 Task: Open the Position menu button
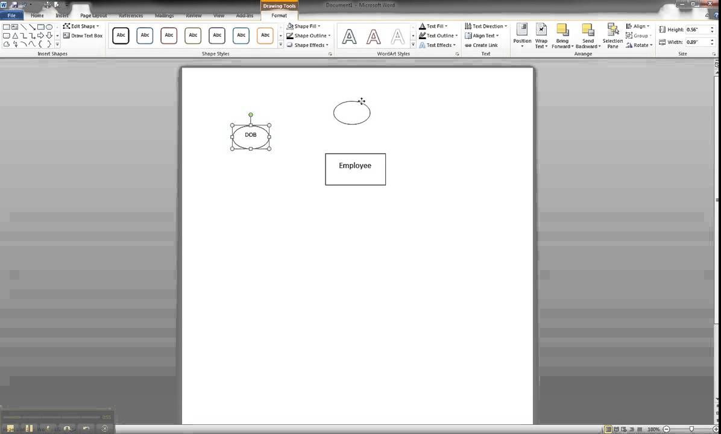point(522,36)
